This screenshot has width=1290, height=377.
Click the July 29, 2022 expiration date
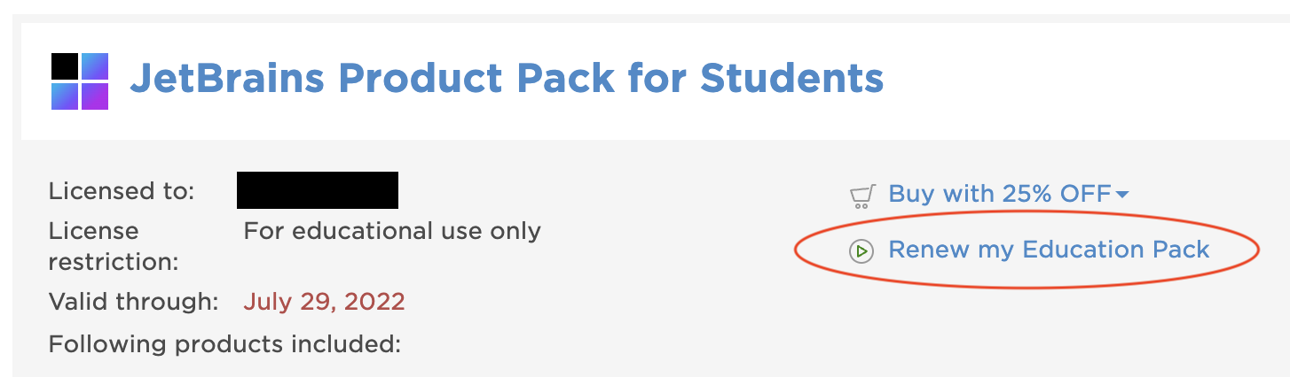[x=324, y=302]
